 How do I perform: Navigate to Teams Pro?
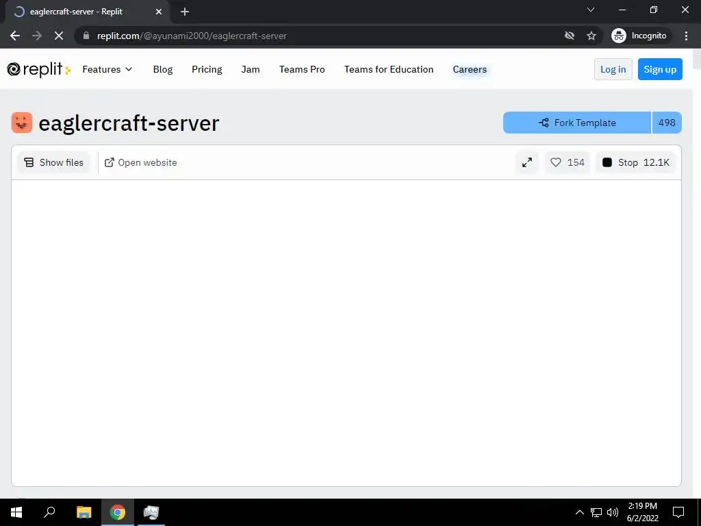302,69
